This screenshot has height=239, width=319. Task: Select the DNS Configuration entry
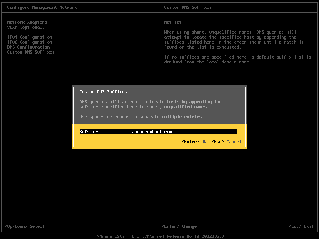tap(28, 47)
